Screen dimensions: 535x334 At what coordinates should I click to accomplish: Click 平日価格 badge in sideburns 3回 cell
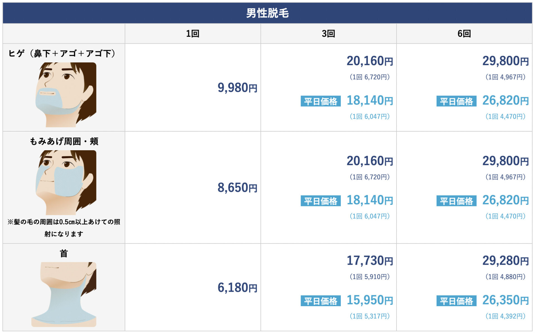[320, 201]
